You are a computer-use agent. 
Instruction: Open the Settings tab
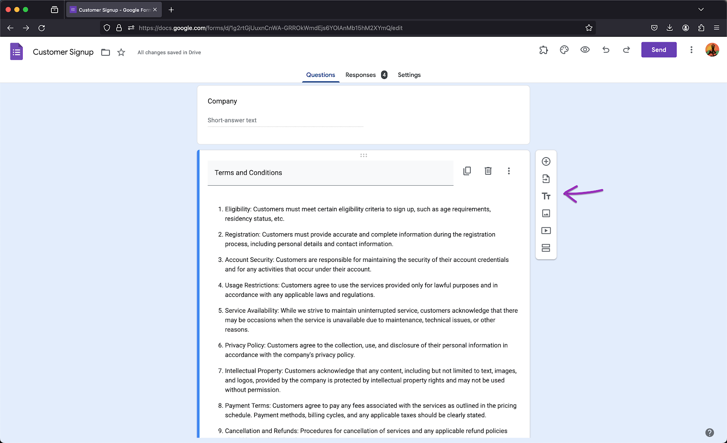click(409, 75)
